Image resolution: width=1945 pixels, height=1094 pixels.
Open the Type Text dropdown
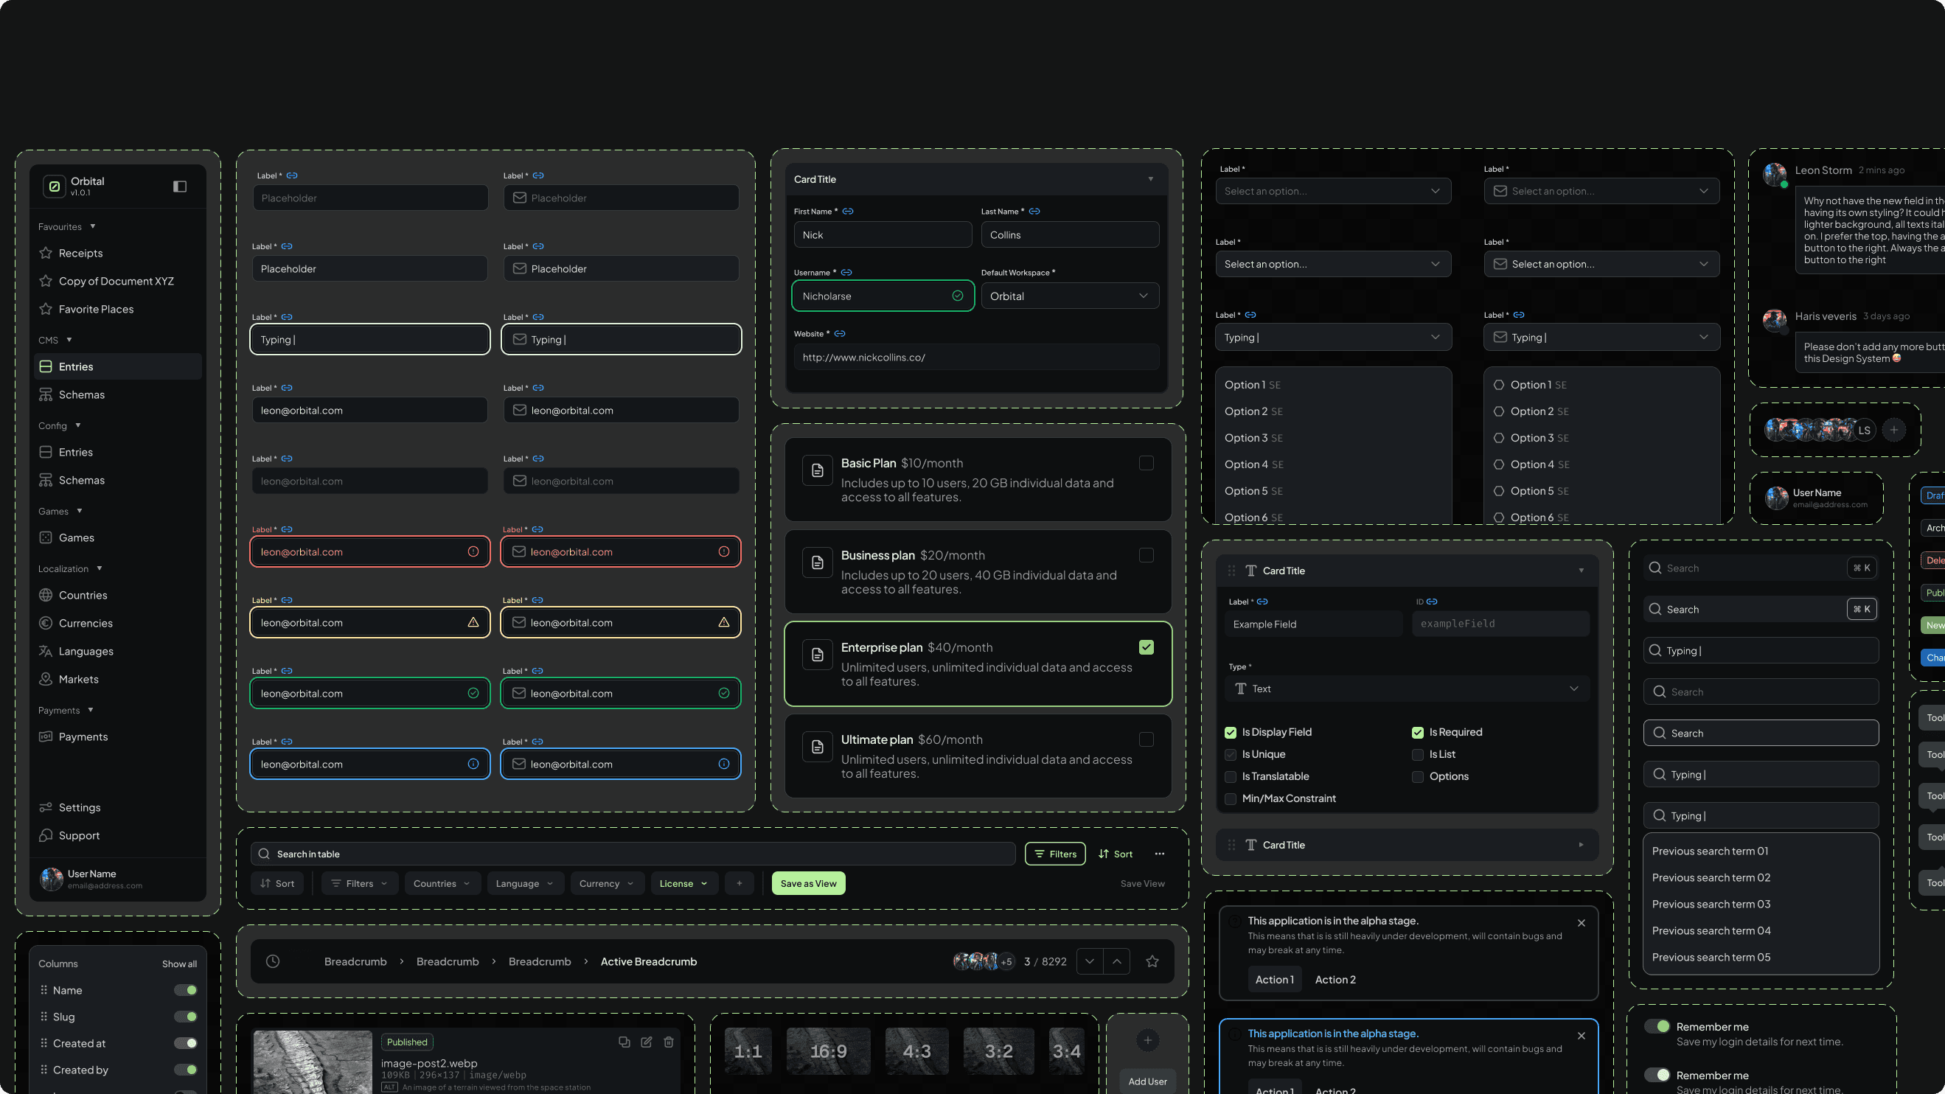(1407, 689)
